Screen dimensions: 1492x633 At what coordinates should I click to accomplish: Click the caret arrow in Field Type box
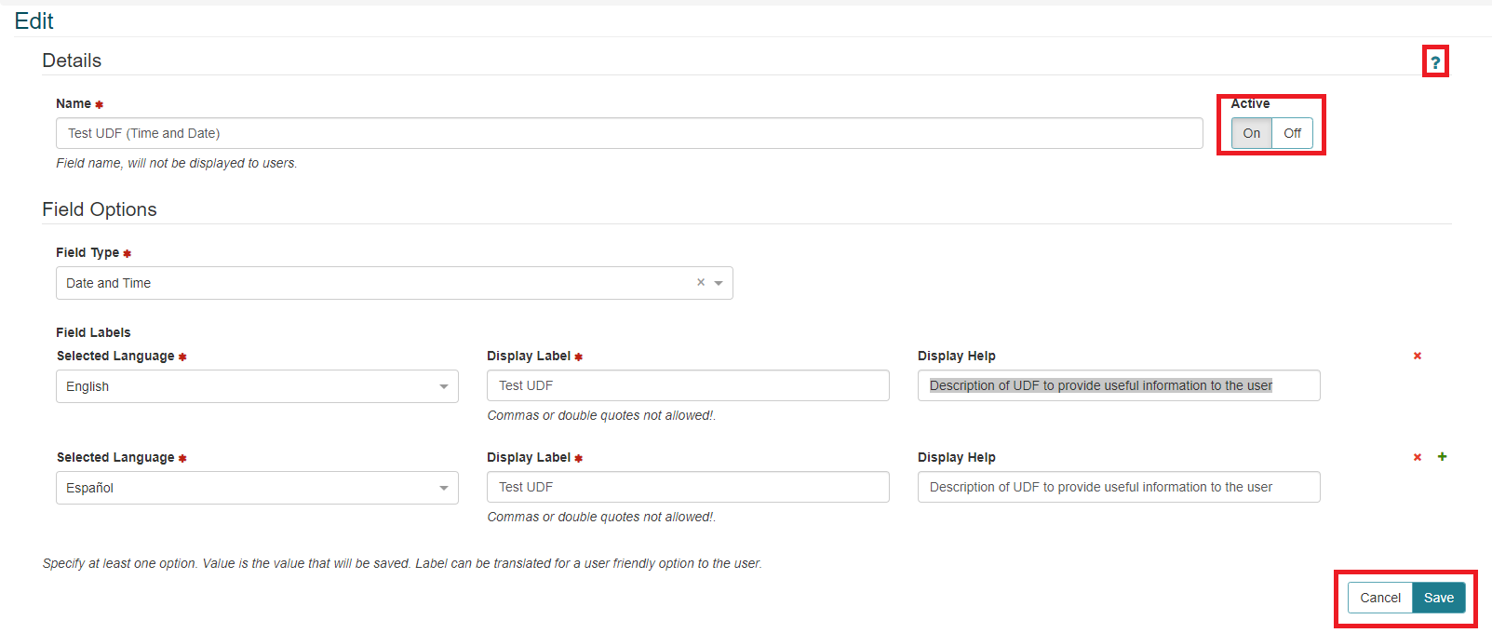point(719,283)
